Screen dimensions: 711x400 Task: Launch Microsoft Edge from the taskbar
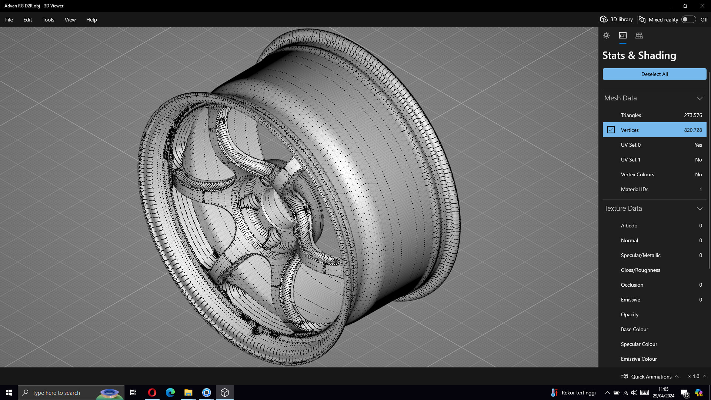pos(170,393)
